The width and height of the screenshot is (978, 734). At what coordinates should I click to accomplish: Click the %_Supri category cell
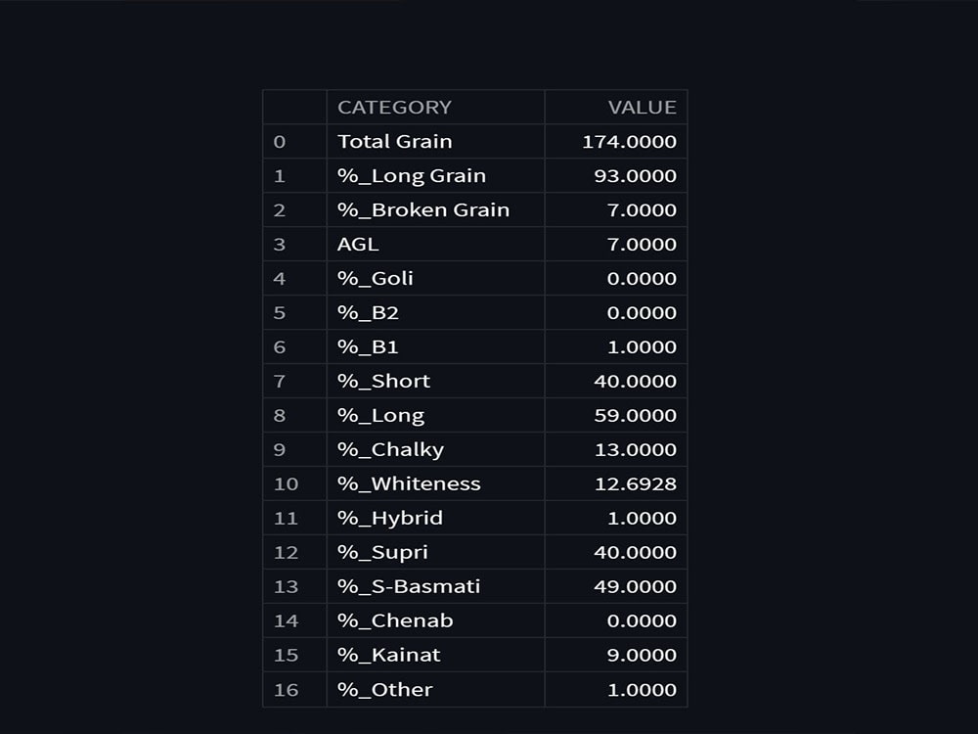click(x=382, y=553)
